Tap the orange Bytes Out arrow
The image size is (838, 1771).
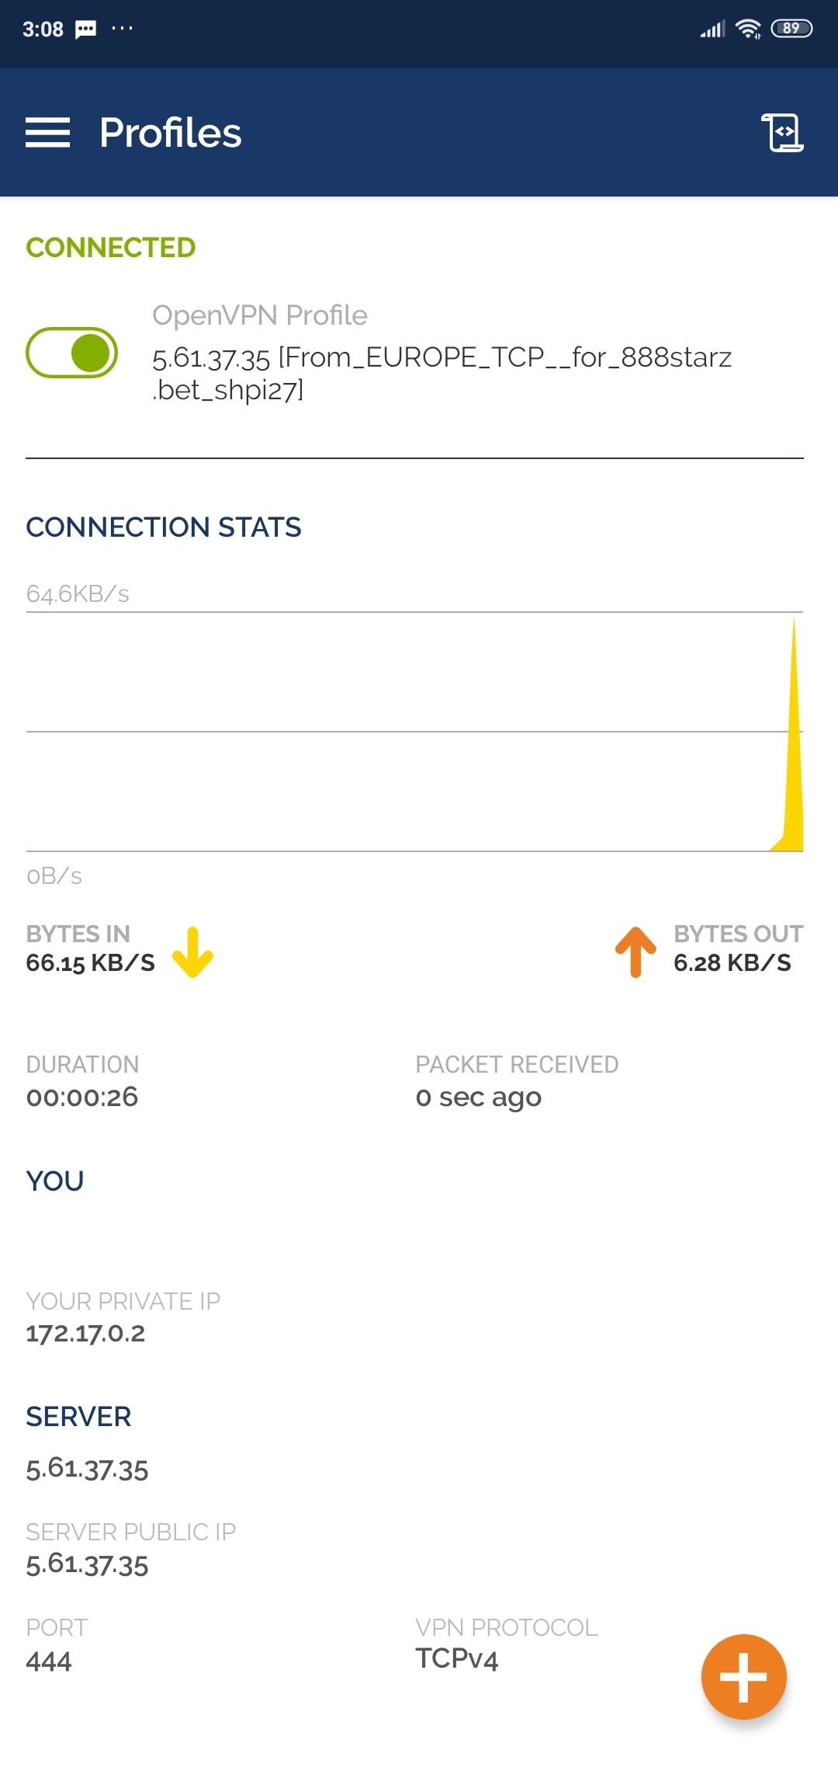coord(635,952)
